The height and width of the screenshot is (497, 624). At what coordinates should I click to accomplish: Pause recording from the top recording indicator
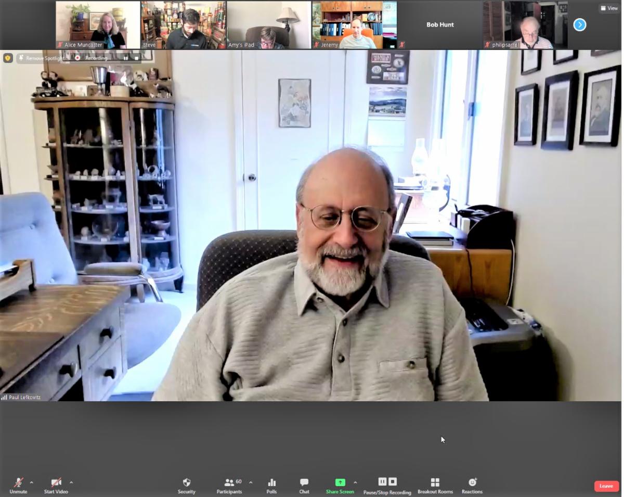(125, 58)
